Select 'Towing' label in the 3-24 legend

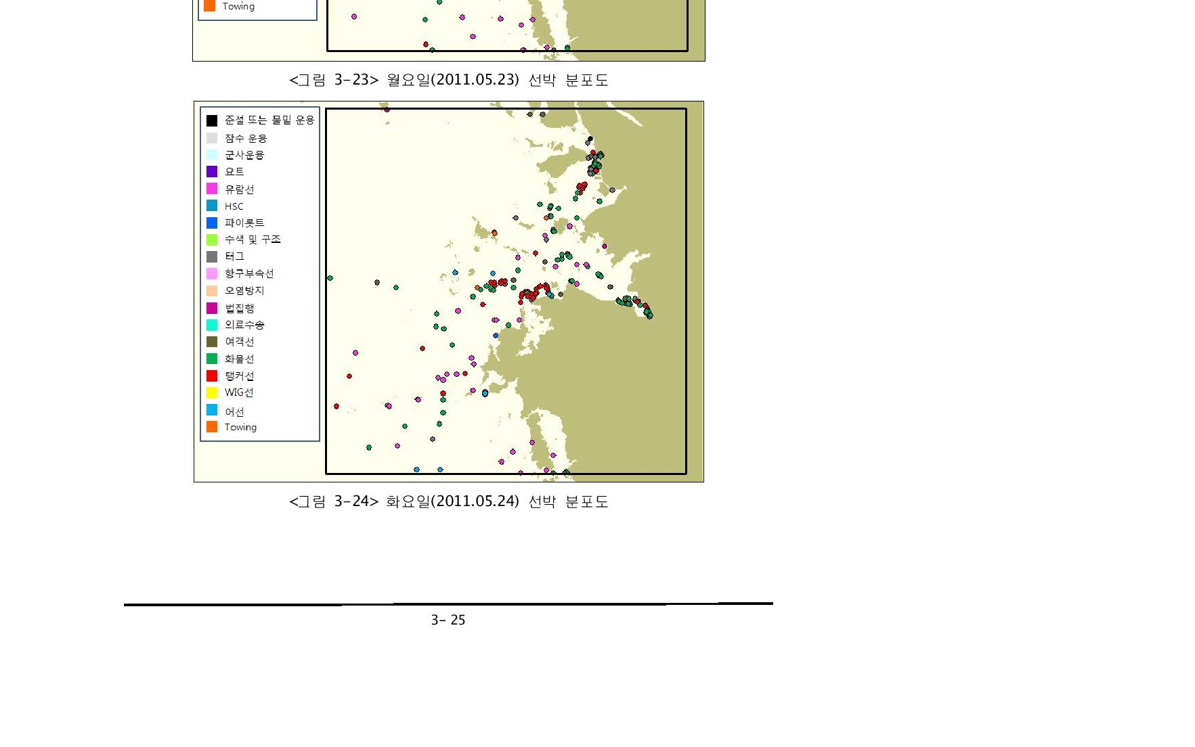click(x=240, y=428)
